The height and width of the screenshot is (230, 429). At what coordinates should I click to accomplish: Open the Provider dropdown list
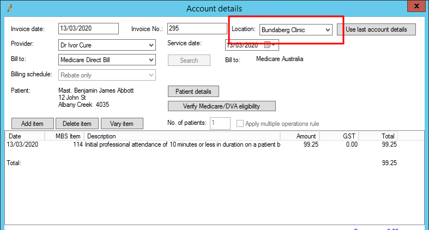point(151,45)
